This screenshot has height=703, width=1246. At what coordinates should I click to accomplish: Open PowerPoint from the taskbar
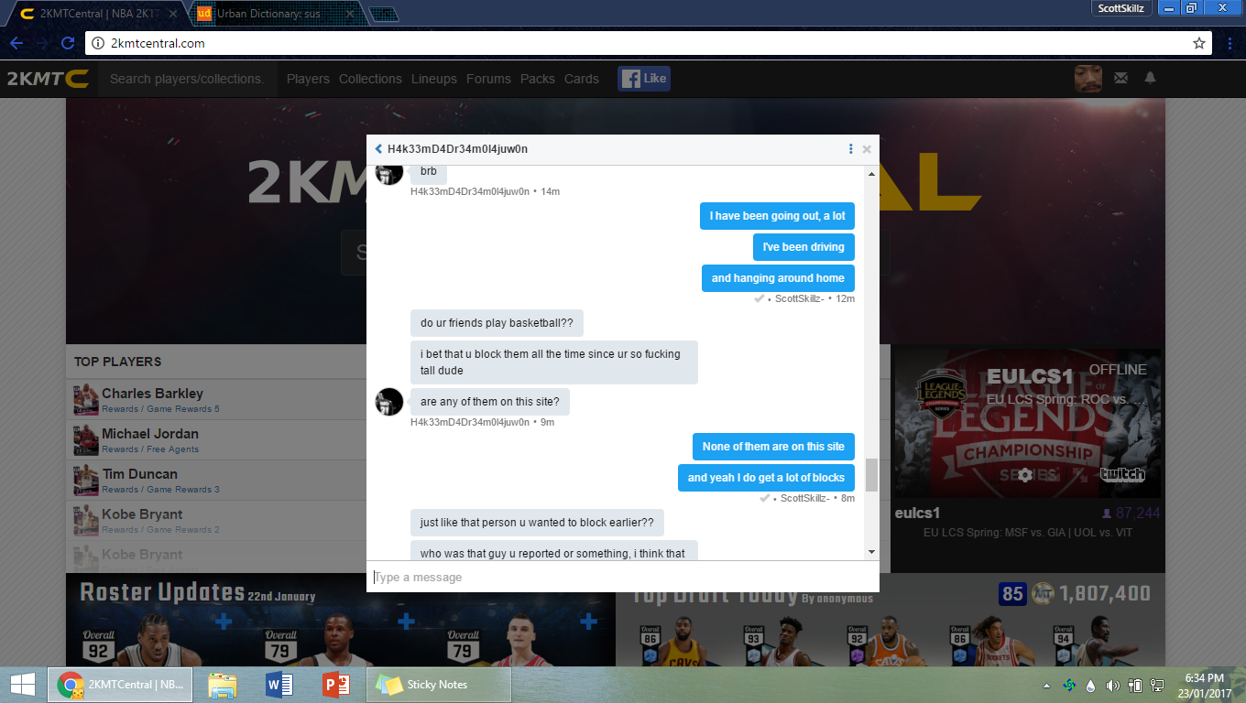pos(335,685)
